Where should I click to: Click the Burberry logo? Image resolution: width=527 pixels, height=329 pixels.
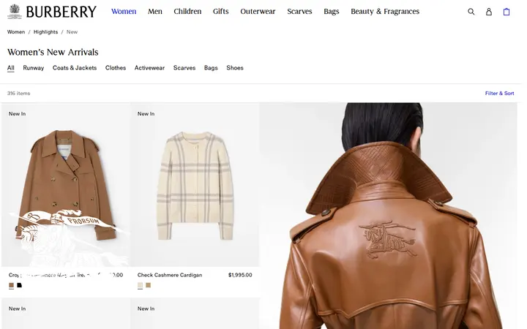52,12
